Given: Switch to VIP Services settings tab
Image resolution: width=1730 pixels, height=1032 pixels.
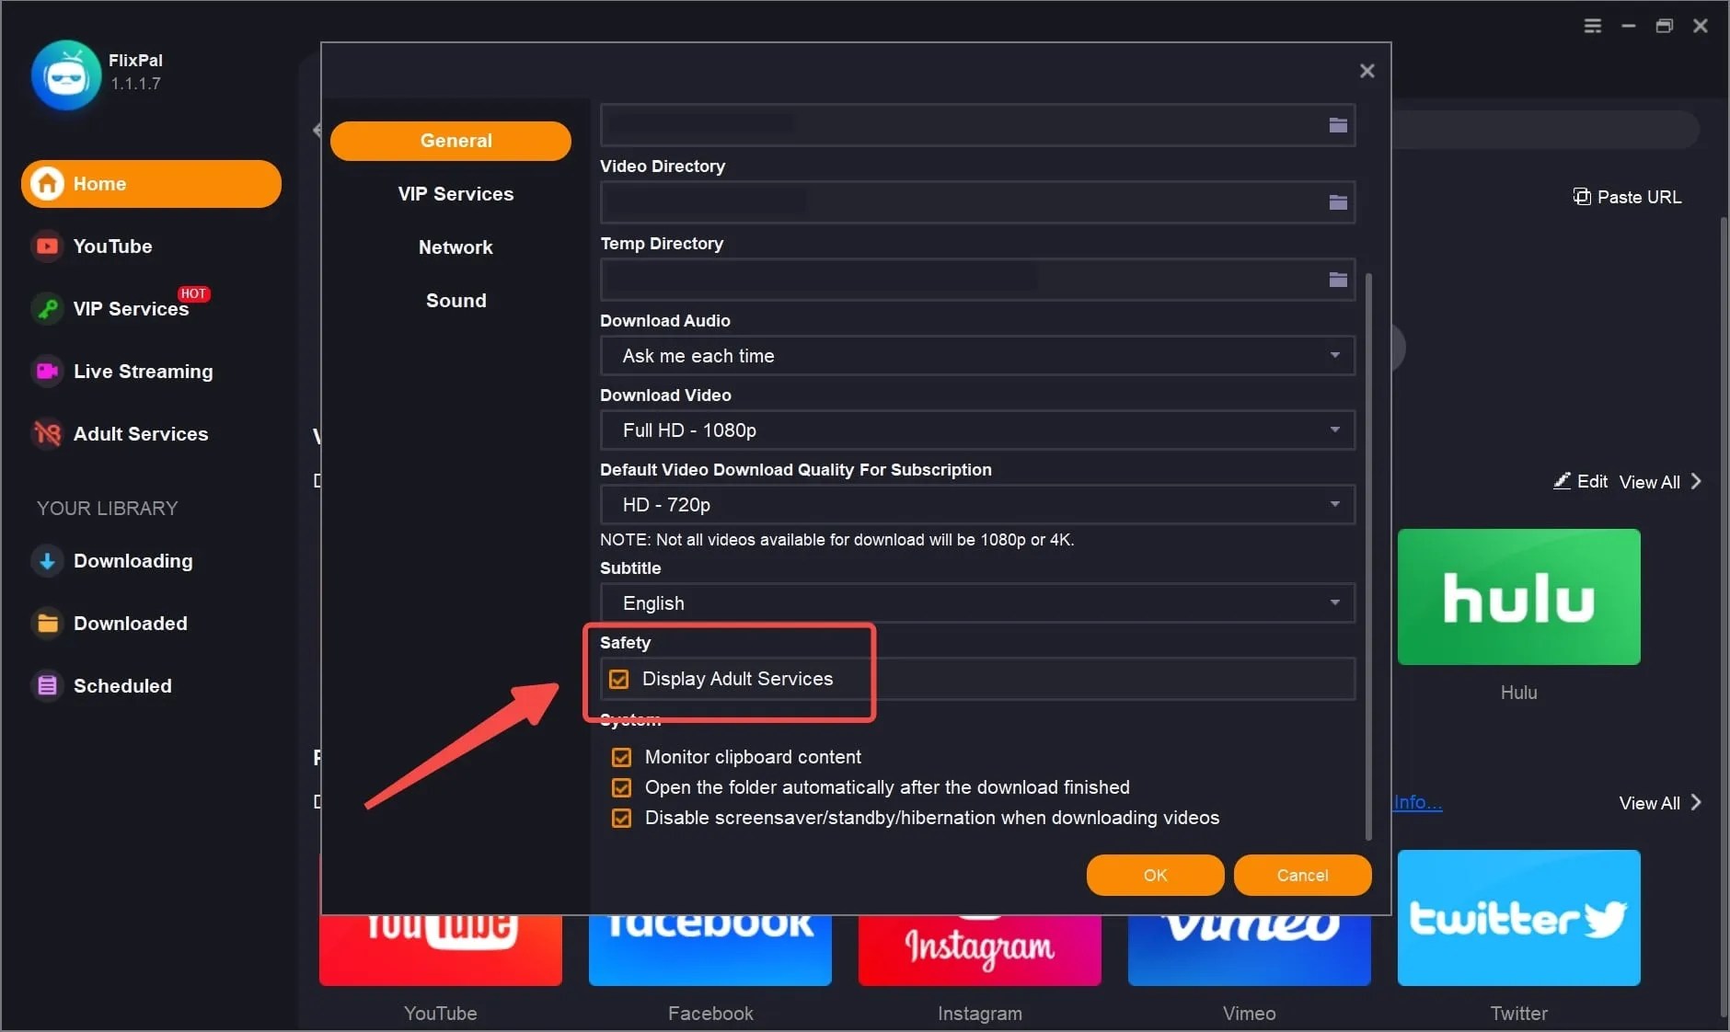Looking at the screenshot, I should pos(456,194).
